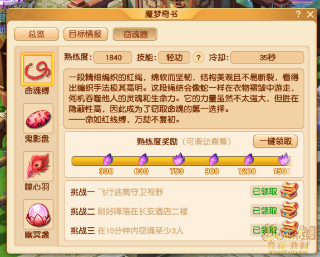Viewport: 320px width, 257px height.
Task: Open help via title bar question mark
Action: [298, 14]
